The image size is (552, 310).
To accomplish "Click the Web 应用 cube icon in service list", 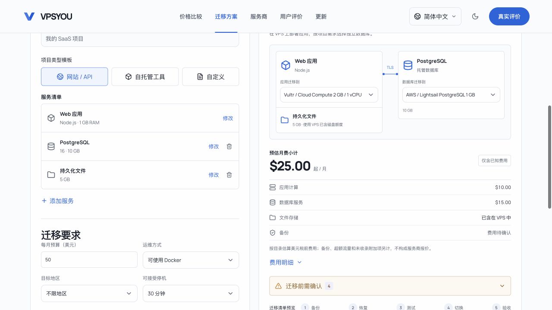I will pyautogui.click(x=51, y=118).
